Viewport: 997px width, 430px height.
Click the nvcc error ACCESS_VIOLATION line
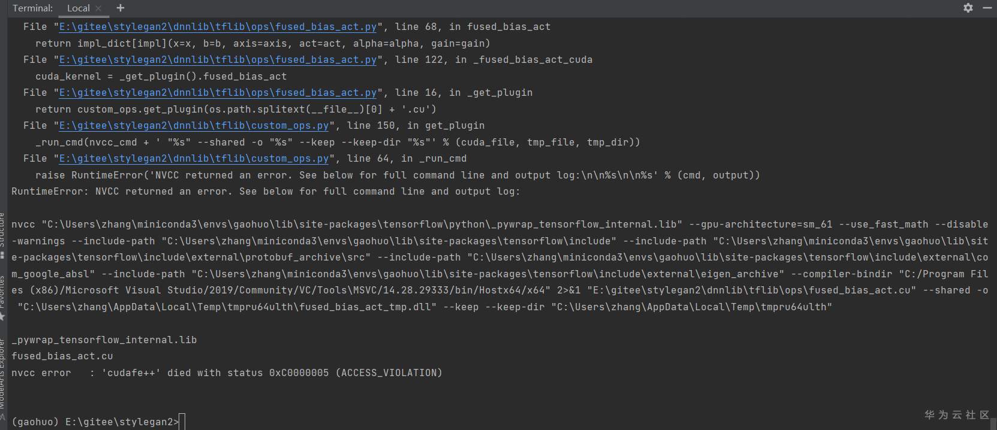point(227,373)
